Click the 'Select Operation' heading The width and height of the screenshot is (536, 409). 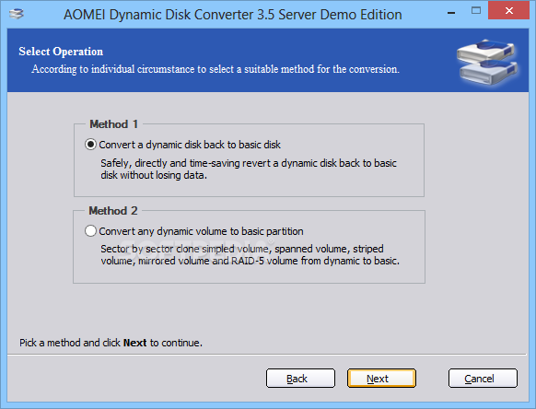click(61, 52)
